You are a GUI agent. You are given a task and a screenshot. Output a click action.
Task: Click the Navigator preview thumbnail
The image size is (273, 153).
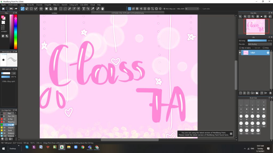(255, 27)
